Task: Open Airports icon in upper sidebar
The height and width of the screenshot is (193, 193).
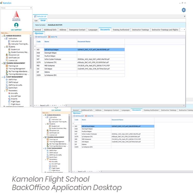Action: [x=9, y=99]
